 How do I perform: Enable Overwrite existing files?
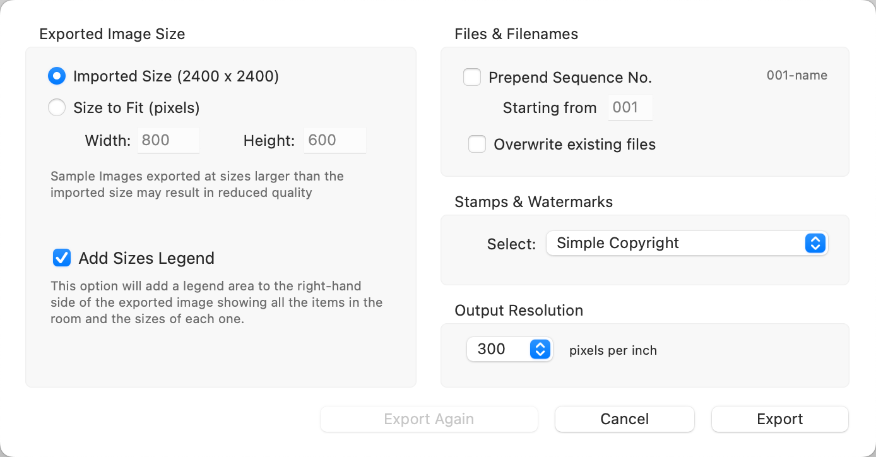point(477,144)
